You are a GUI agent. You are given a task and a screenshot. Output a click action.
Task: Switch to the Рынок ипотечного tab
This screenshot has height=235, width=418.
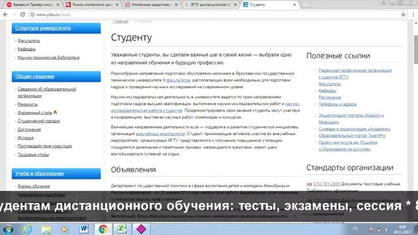(x=92, y=5)
